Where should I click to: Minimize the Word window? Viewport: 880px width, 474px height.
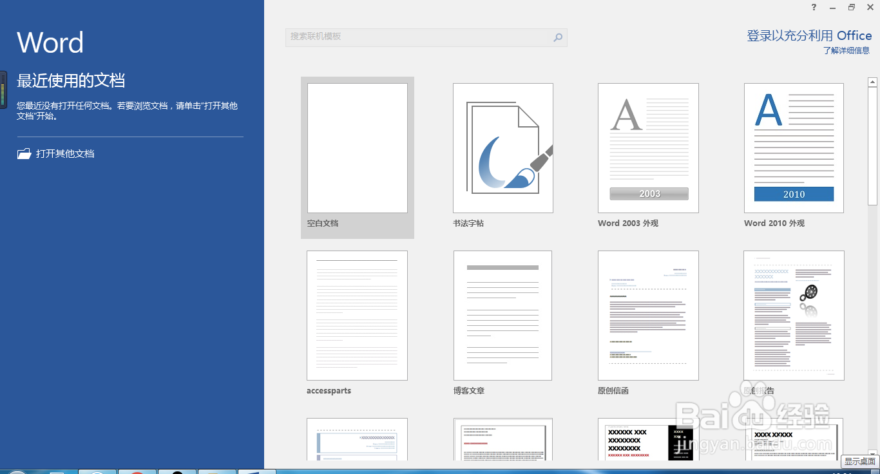(832, 7)
